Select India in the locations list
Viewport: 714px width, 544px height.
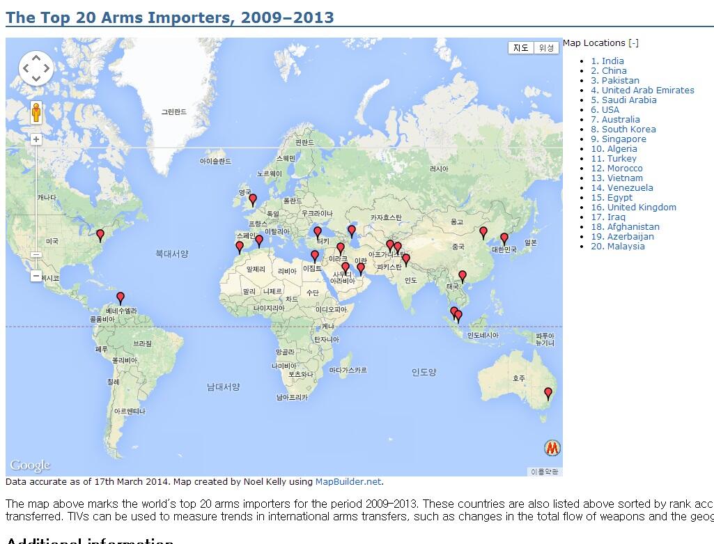pos(607,61)
